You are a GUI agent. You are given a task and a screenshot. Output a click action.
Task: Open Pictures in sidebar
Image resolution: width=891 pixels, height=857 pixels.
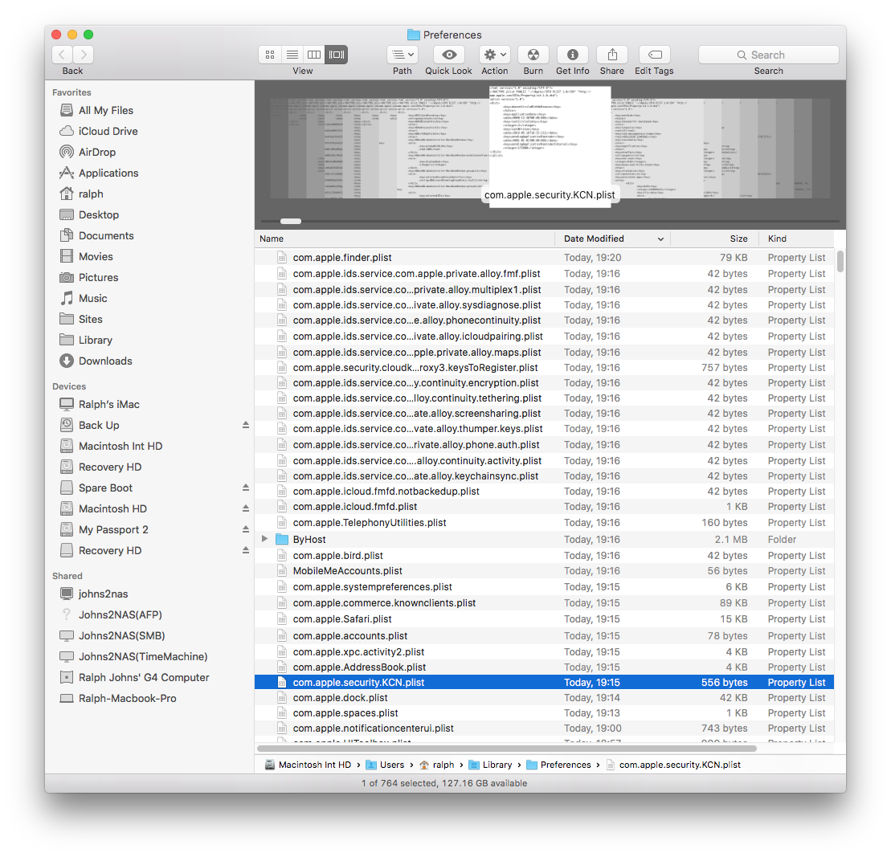[x=98, y=278]
